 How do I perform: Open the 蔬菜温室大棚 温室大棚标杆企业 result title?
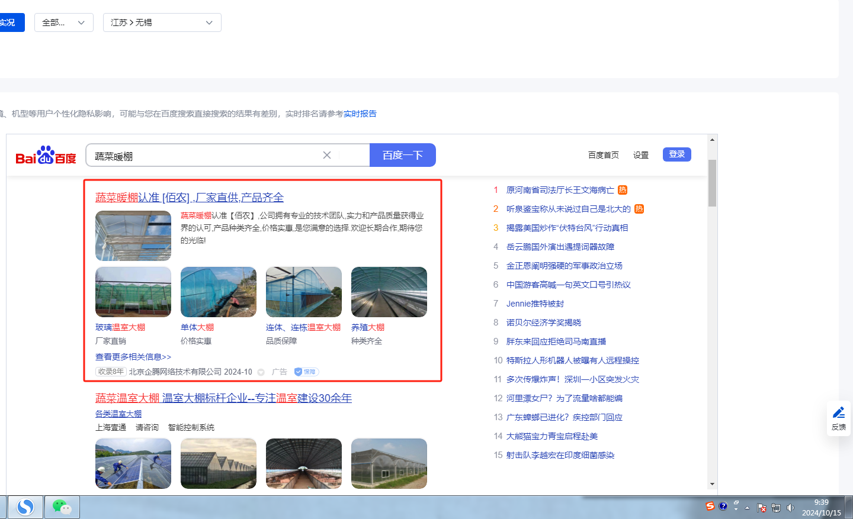[224, 398]
